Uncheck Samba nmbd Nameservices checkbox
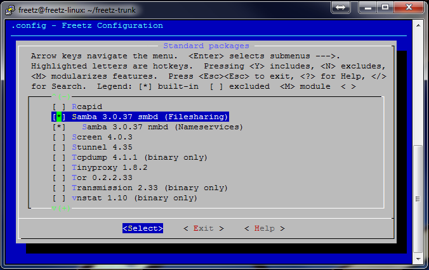This screenshot has height=270, width=429. tap(59, 127)
